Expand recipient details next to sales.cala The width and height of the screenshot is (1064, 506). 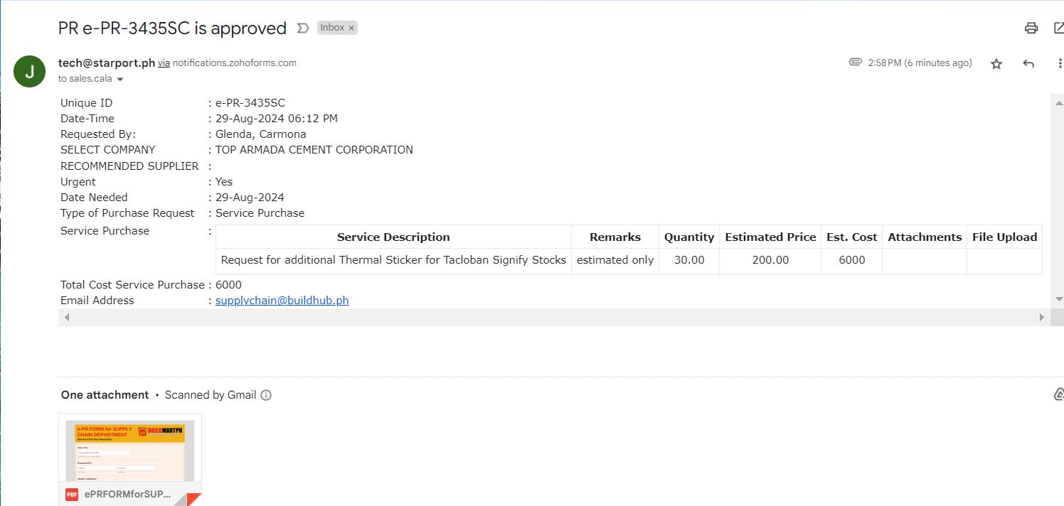click(120, 80)
